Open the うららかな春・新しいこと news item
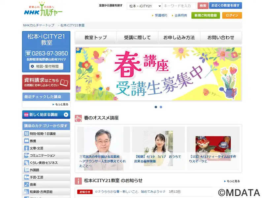This screenshot has height=198, width=264. point(130,192)
